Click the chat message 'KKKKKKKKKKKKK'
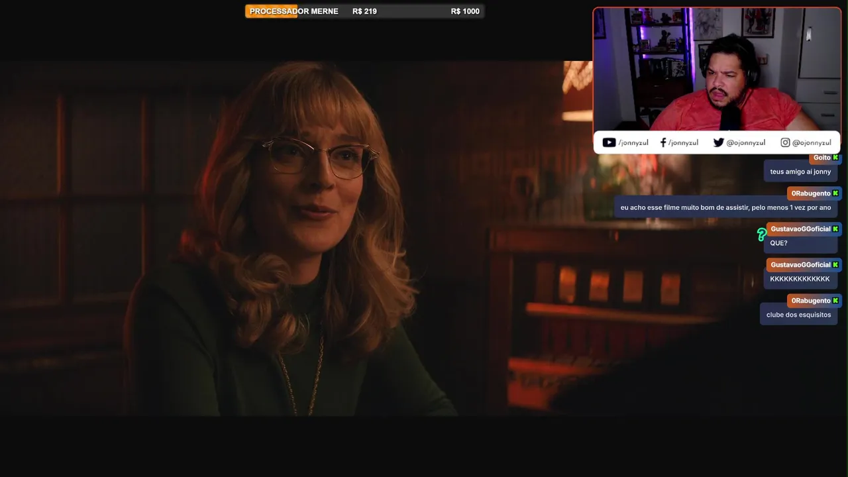The height and width of the screenshot is (477, 848). point(800,279)
